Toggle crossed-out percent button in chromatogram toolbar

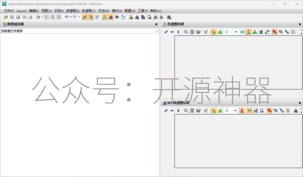(x=275, y=32)
